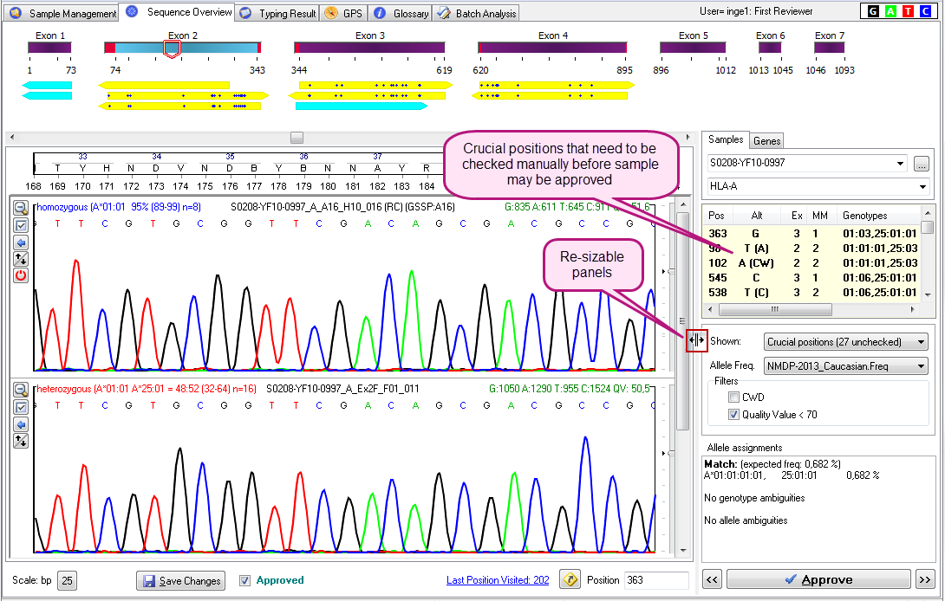Toggle Quality Value < 70 filter

[x=733, y=414]
